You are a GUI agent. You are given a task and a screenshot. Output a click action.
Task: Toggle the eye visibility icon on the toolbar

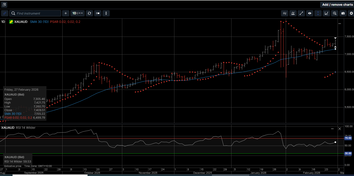(x=310, y=13)
